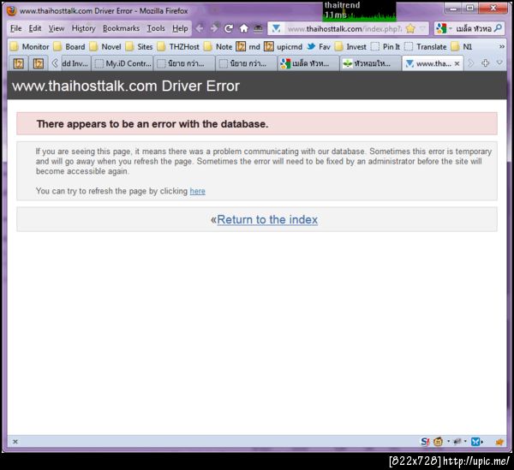
Task: Open the View menu
Action: pyautogui.click(x=57, y=28)
